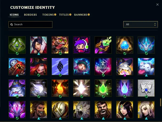Choose the silver crest with blue gem icon
Screen dimensions: 162x122
(x=146, y=88)
